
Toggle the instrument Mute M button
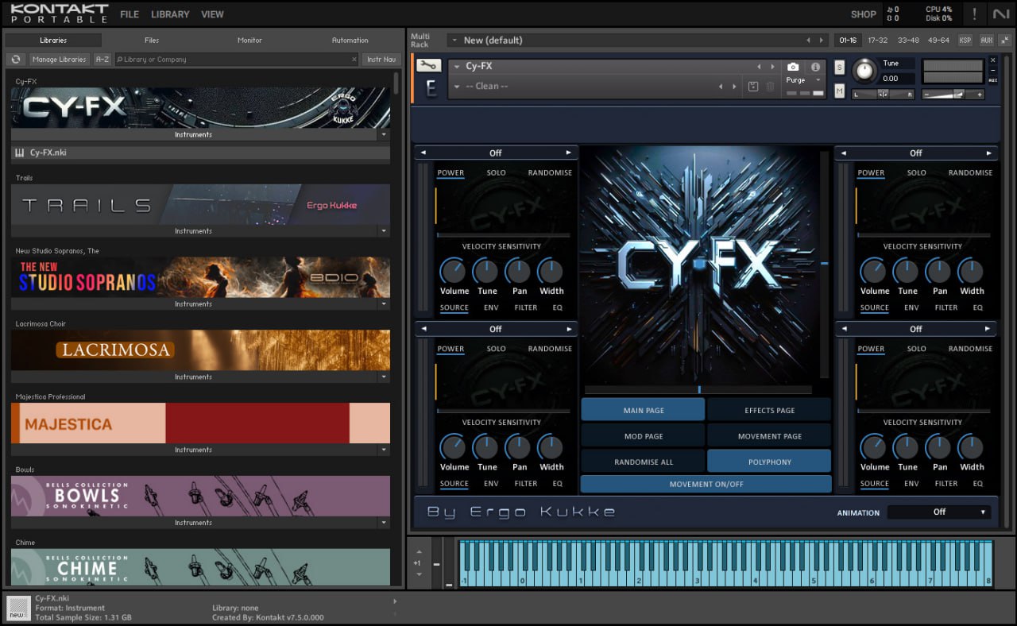[x=840, y=91]
